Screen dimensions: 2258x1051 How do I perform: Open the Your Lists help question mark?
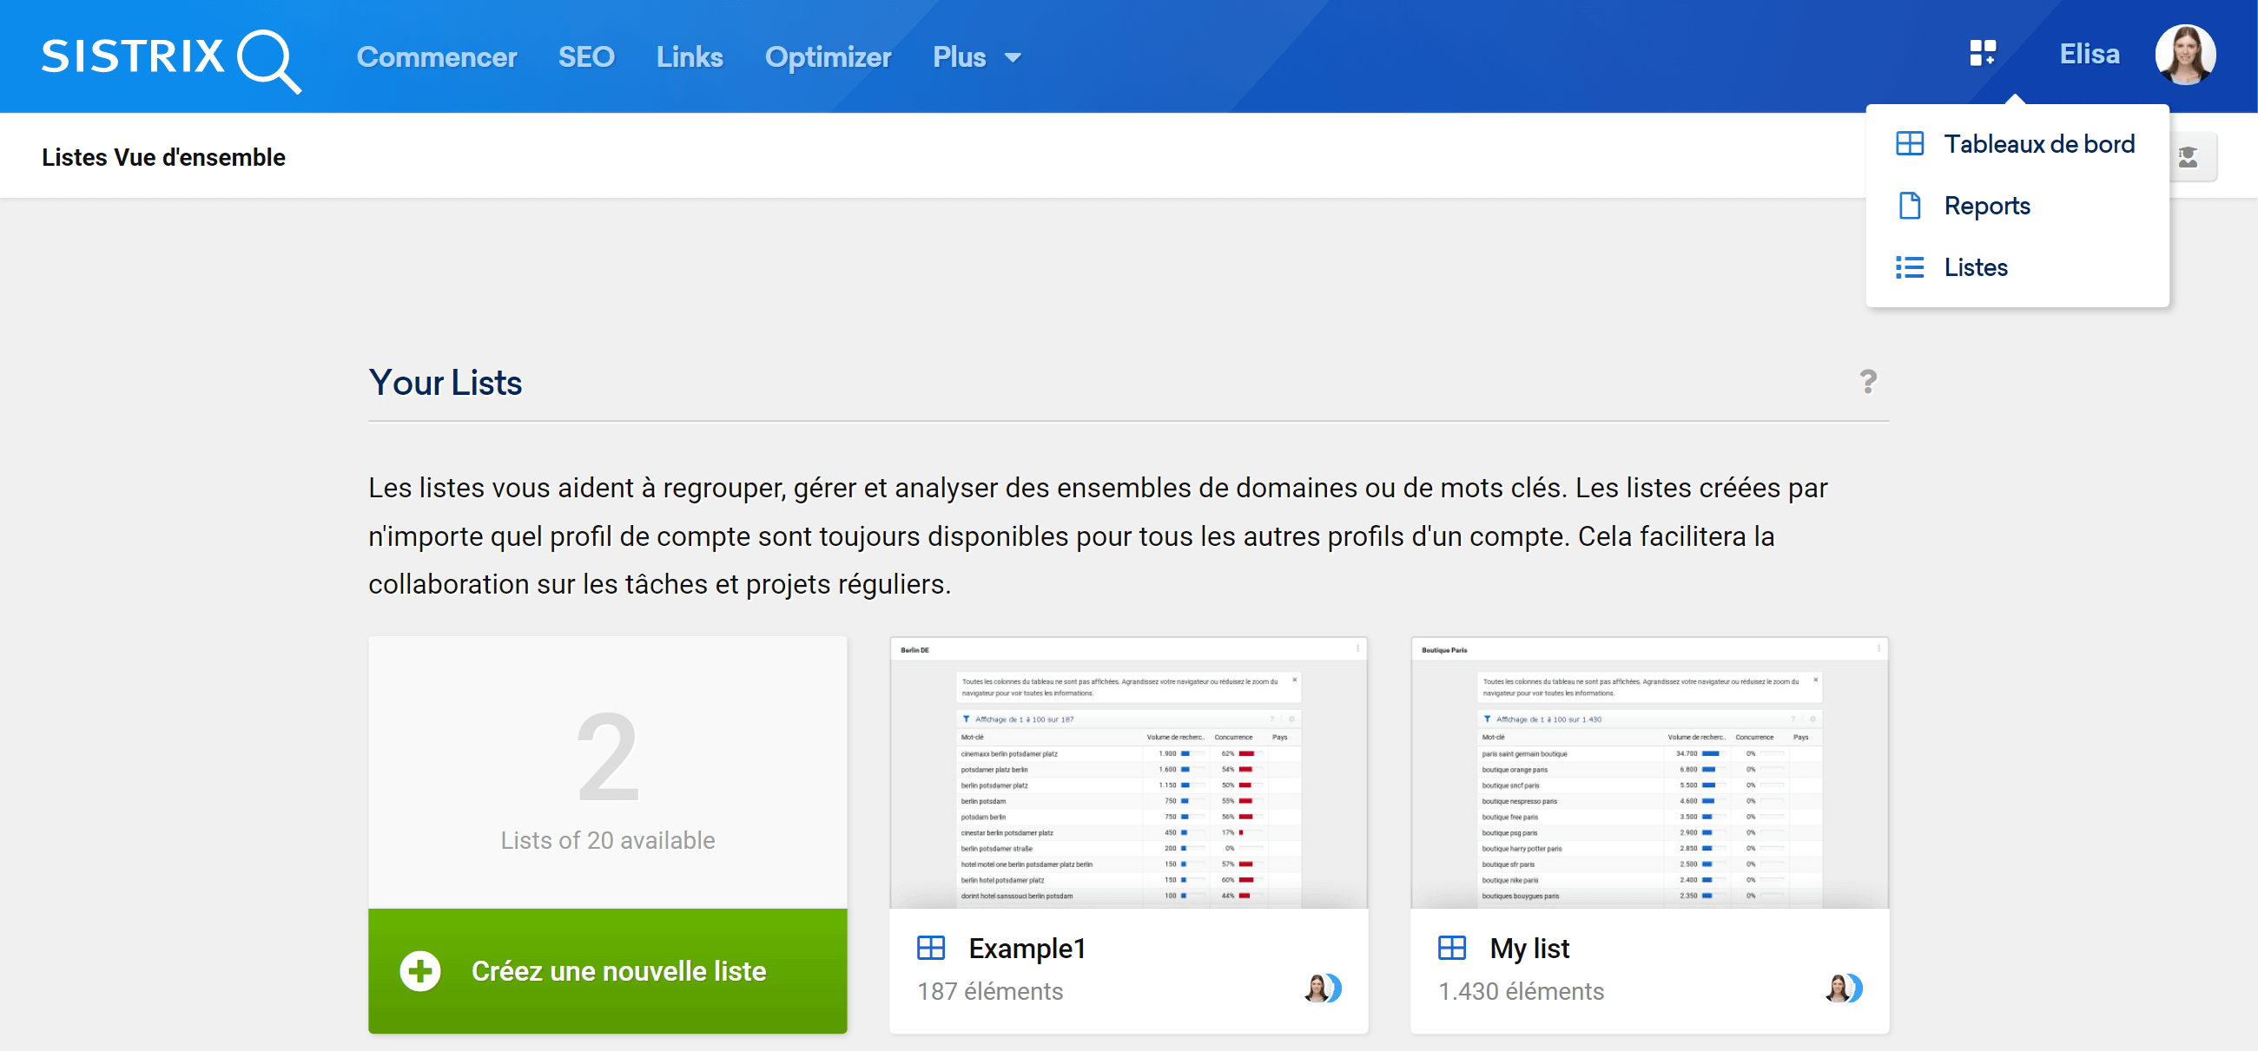(x=1868, y=382)
